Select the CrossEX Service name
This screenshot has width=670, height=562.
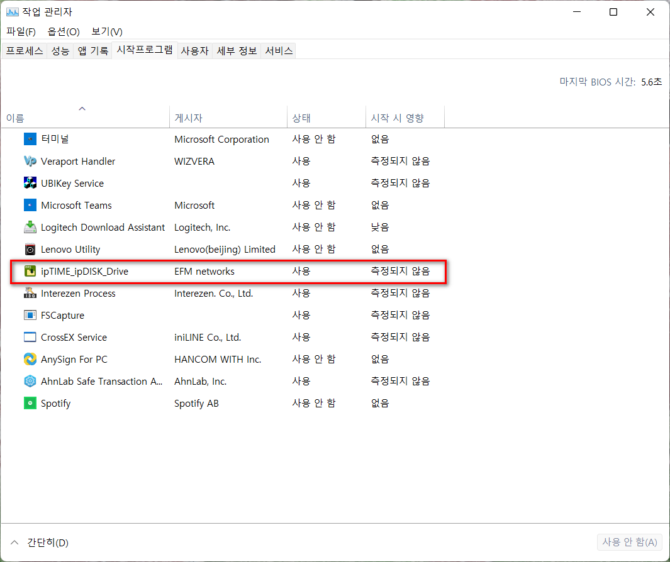tap(74, 338)
